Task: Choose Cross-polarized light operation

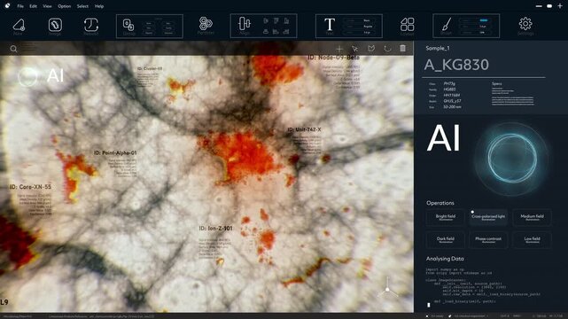Action: pyautogui.click(x=488, y=217)
